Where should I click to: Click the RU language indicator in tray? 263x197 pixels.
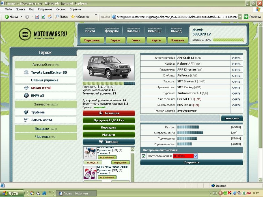click(215, 193)
